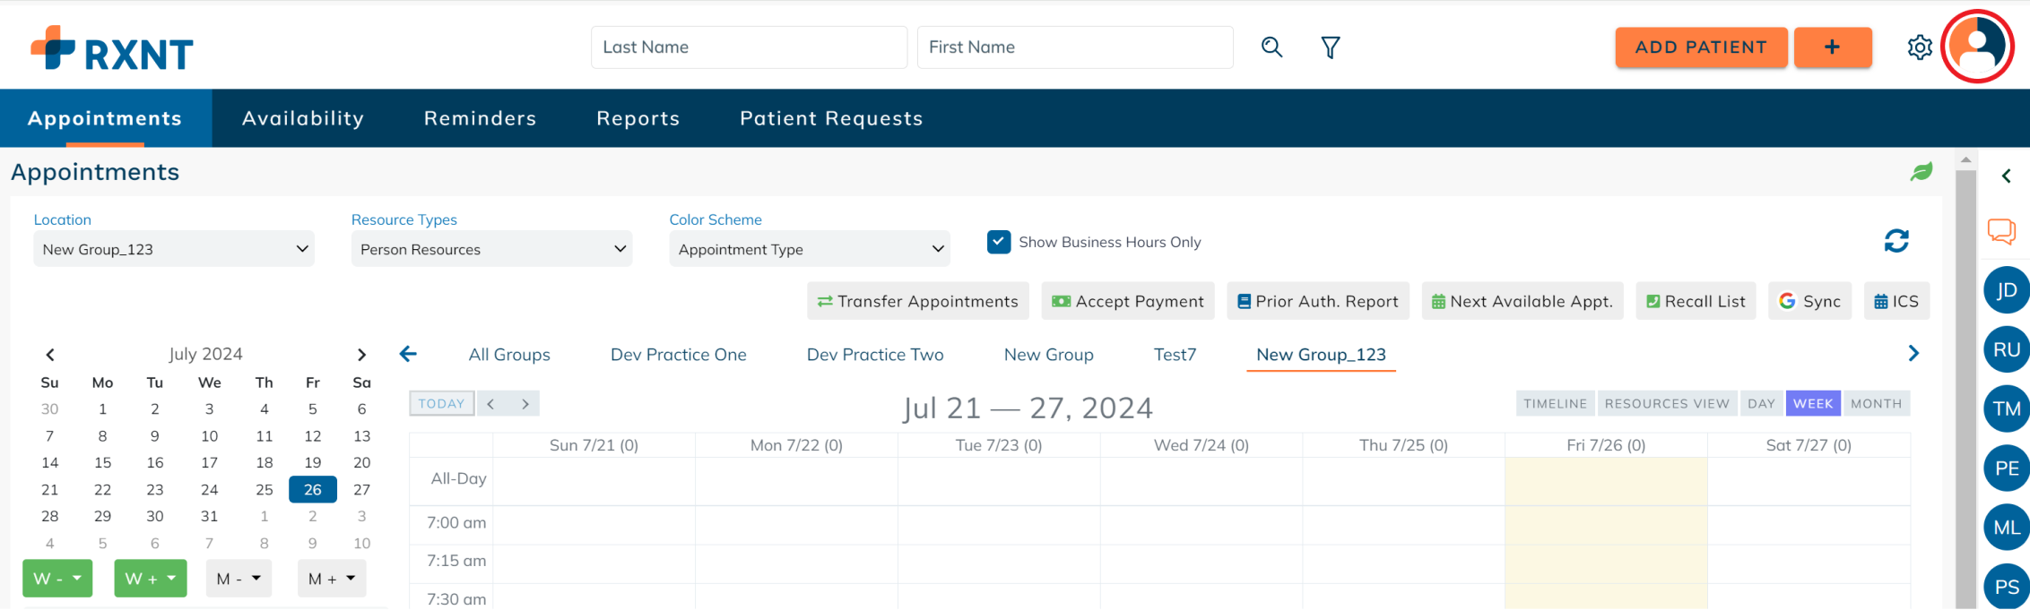Click the Transfer Appointments button

918,301
